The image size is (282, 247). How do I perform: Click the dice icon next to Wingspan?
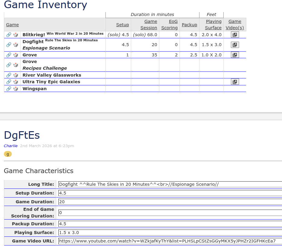click(x=16, y=89)
